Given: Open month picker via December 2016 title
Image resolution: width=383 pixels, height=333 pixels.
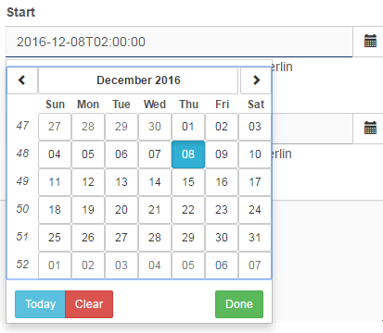Looking at the screenshot, I should (x=138, y=80).
